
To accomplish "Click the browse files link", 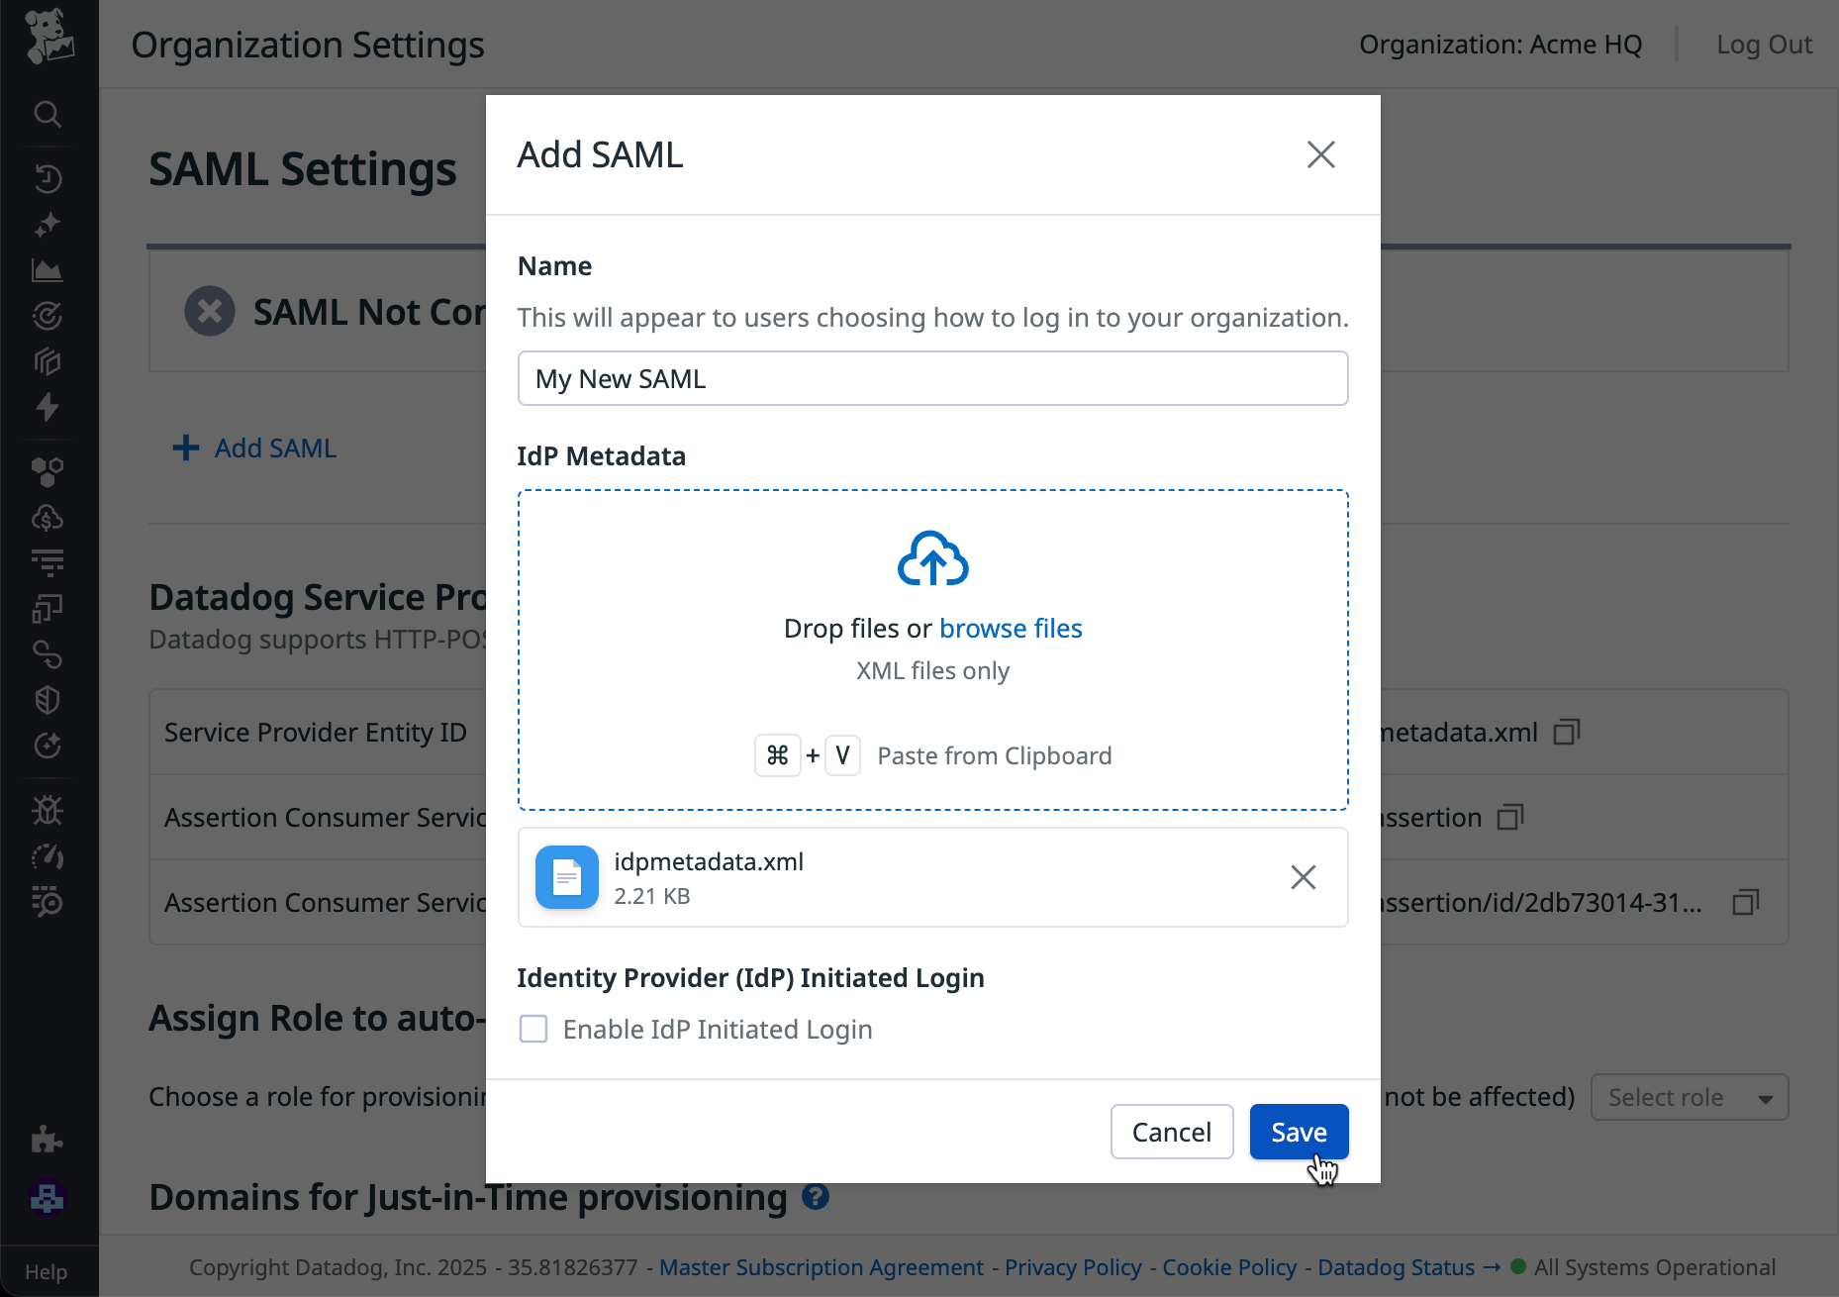I will 1011,629.
